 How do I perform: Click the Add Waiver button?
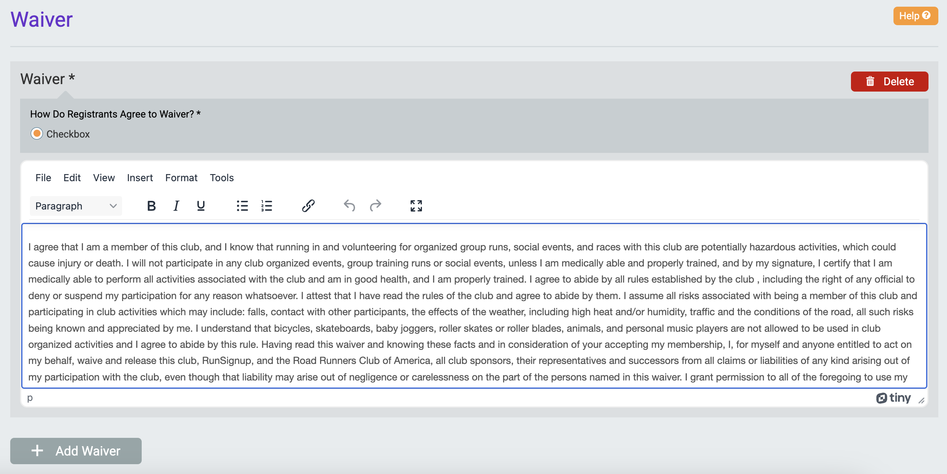pos(76,451)
